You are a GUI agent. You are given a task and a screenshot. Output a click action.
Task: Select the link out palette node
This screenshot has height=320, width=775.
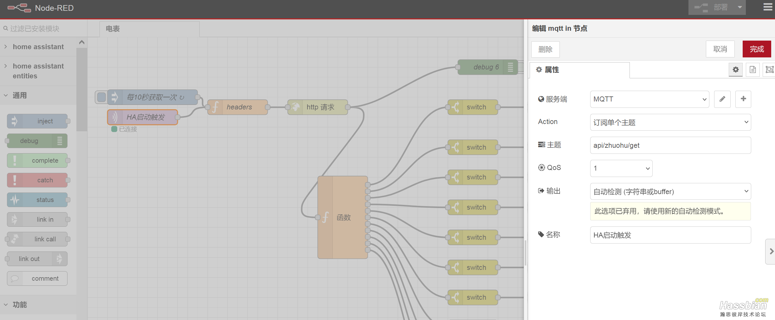point(37,259)
